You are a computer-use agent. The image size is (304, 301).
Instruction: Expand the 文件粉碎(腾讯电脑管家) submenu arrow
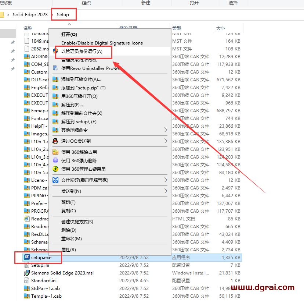coord(166,180)
